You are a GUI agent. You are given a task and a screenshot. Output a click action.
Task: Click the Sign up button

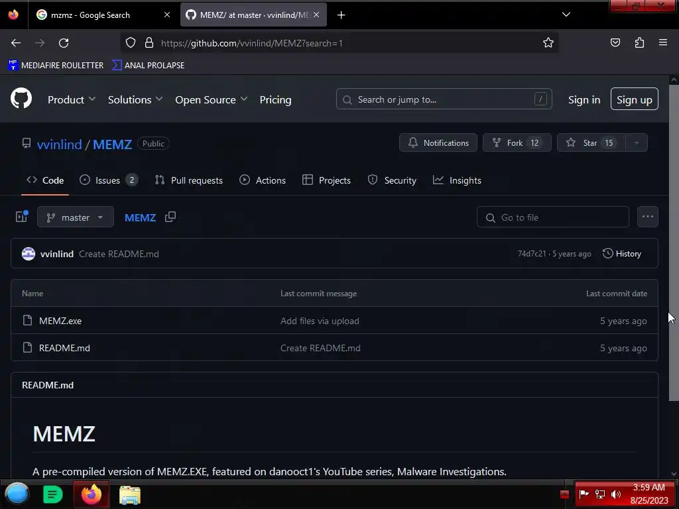point(635,99)
